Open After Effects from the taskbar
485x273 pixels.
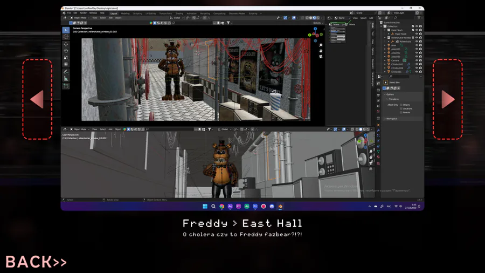click(x=230, y=206)
